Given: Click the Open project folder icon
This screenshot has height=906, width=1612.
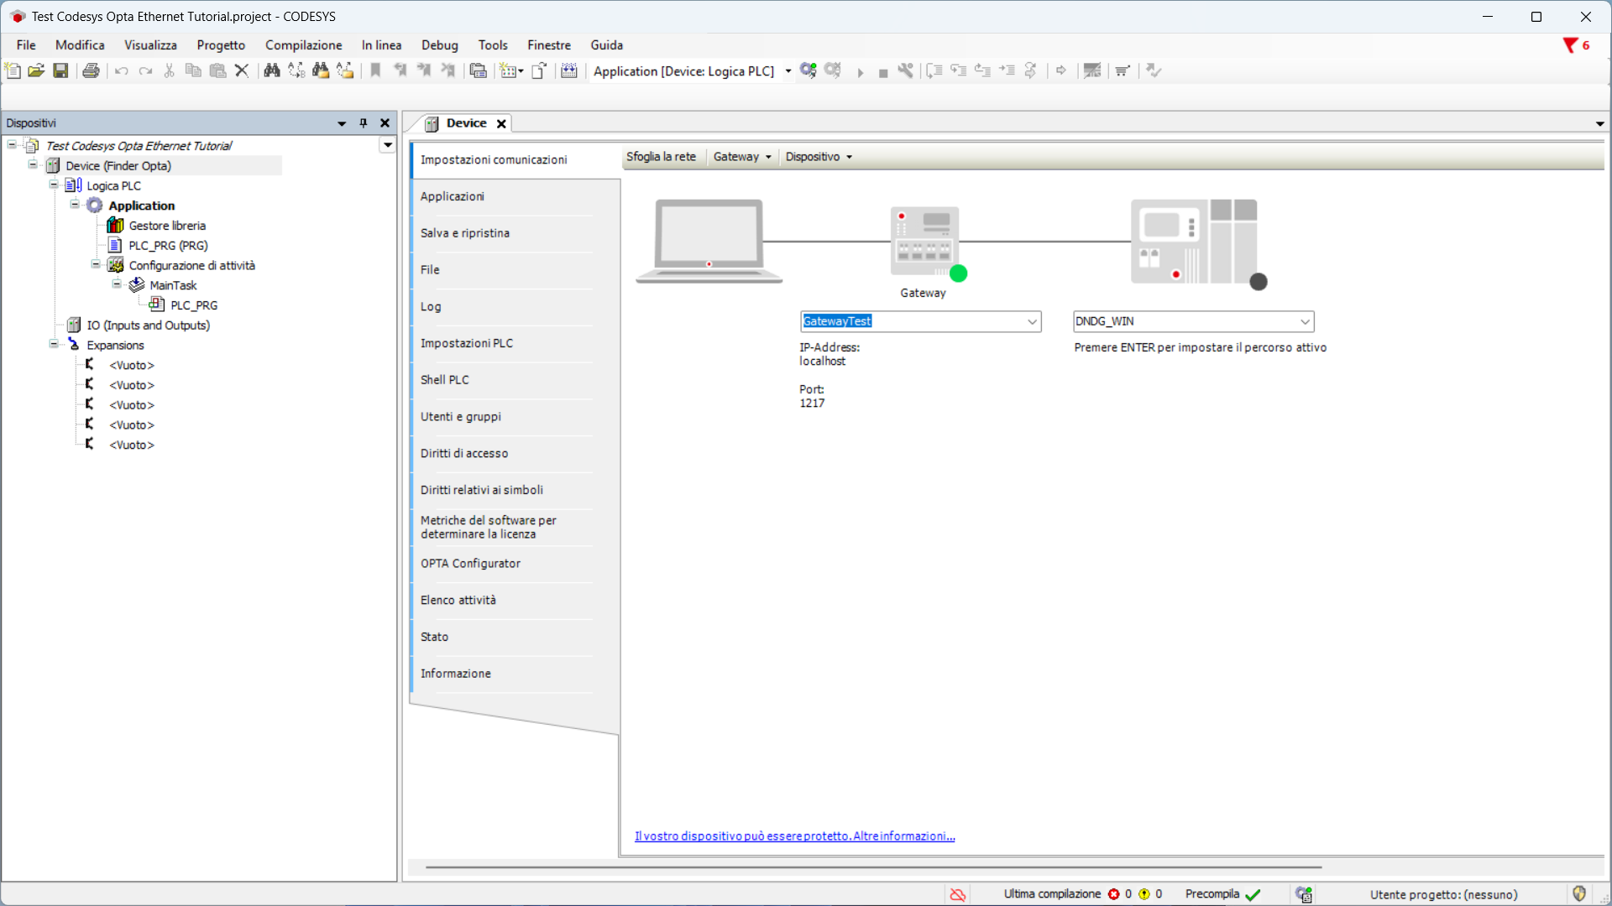Looking at the screenshot, I should pos(36,70).
